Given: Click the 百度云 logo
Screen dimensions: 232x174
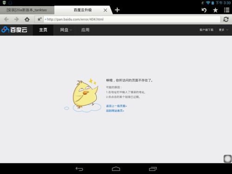Looking at the screenshot, I should [14, 30].
